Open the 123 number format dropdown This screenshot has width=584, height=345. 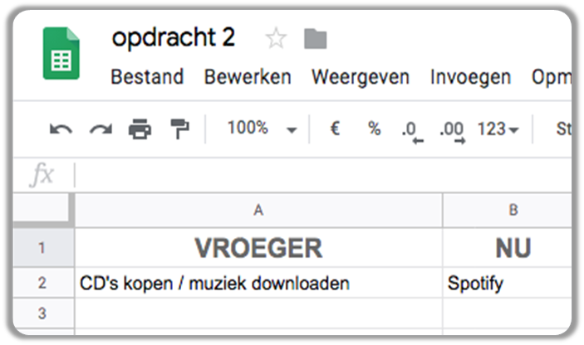[x=498, y=130]
